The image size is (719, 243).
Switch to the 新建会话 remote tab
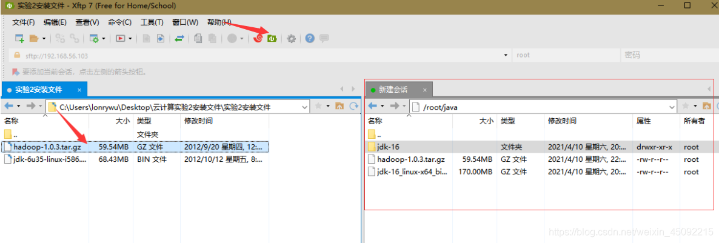[393, 90]
